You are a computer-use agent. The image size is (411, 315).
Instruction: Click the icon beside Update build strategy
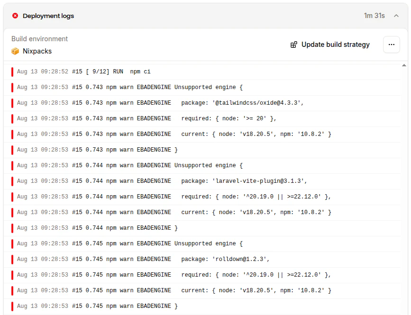coord(294,45)
